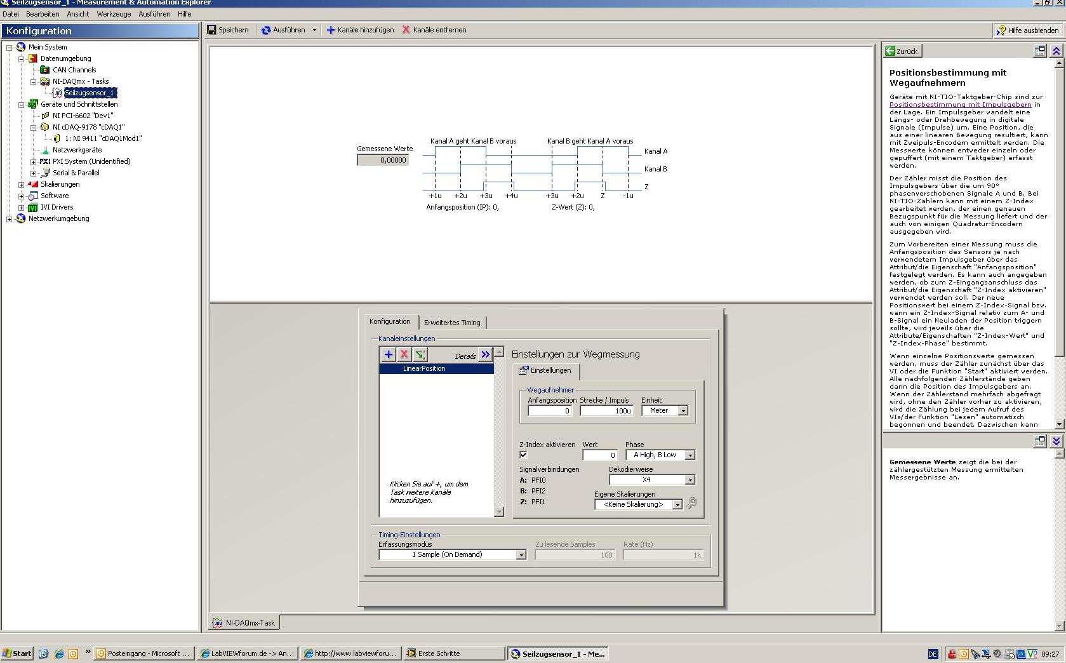Switch to the Erweitertes Timing tab
The image size is (1066, 663).
(452, 323)
